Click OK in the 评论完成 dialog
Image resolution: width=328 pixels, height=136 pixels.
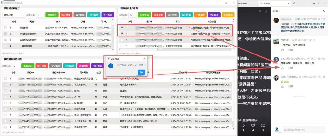click(141, 72)
